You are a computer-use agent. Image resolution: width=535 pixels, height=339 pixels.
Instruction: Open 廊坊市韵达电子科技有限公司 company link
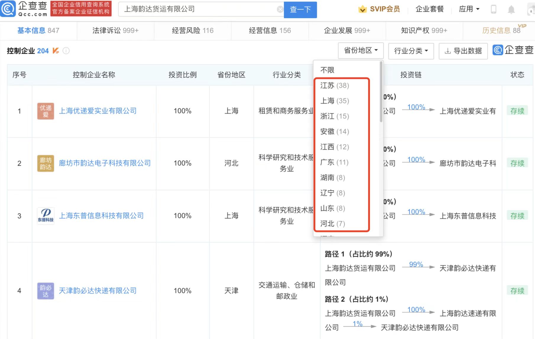(x=105, y=163)
